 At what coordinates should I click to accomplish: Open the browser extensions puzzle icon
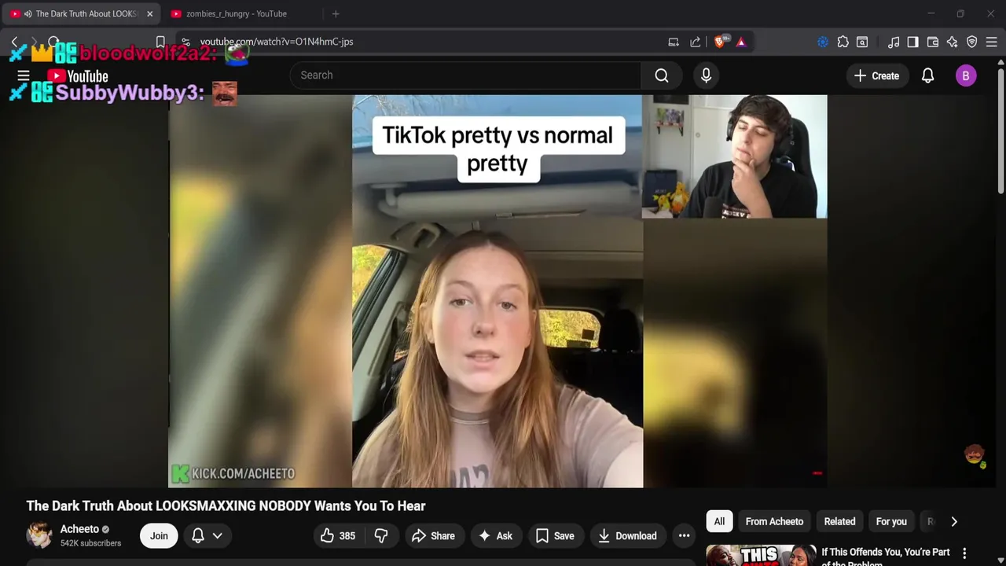tap(843, 42)
